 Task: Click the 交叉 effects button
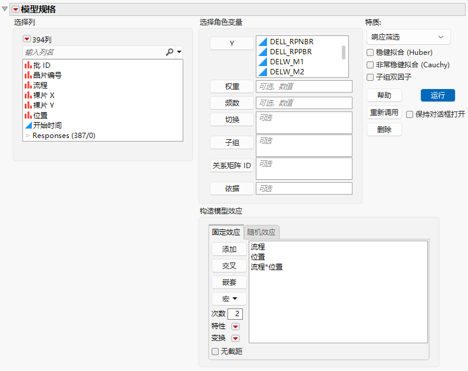[229, 266]
